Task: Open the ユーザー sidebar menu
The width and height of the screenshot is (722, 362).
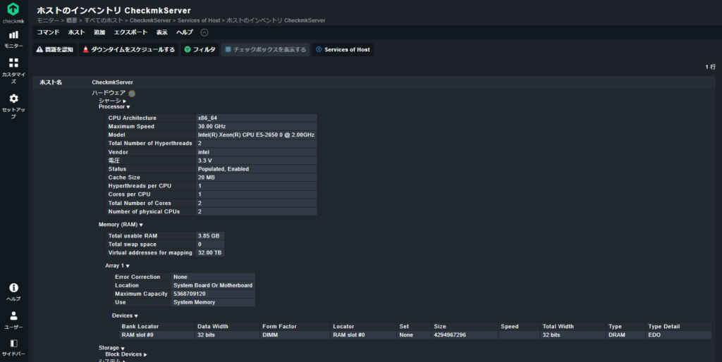Action: tap(13, 320)
